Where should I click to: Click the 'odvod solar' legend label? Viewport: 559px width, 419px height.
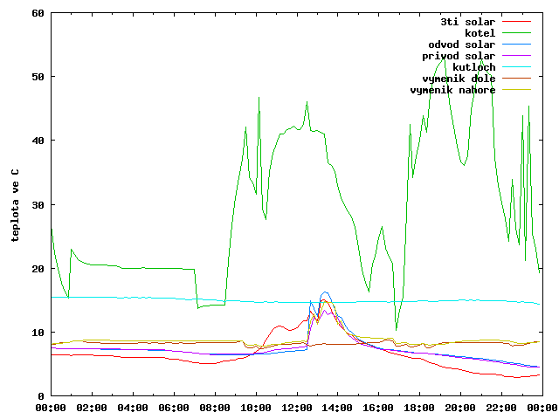pyautogui.click(x=462, y=45)
